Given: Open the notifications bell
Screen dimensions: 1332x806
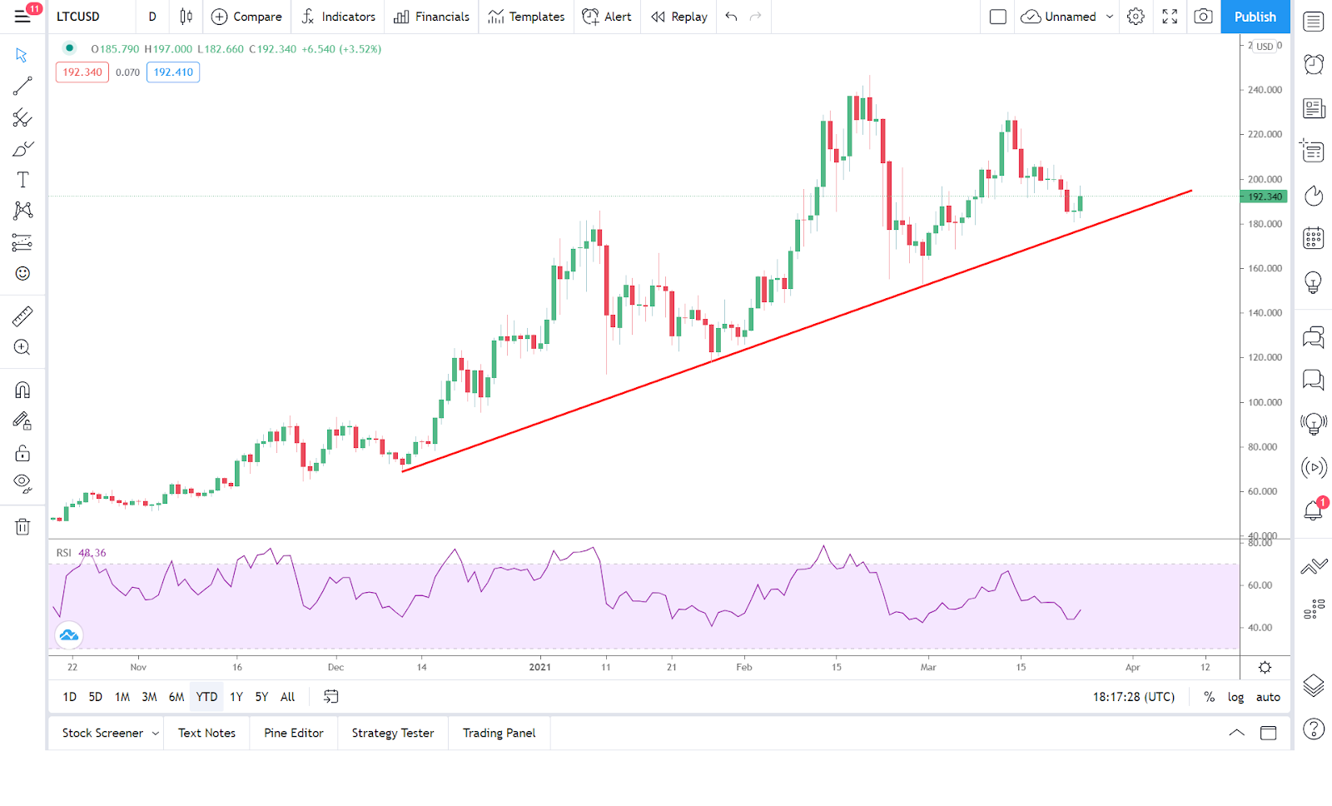Looking at the screenshot, I should [x=1313, y=510].
